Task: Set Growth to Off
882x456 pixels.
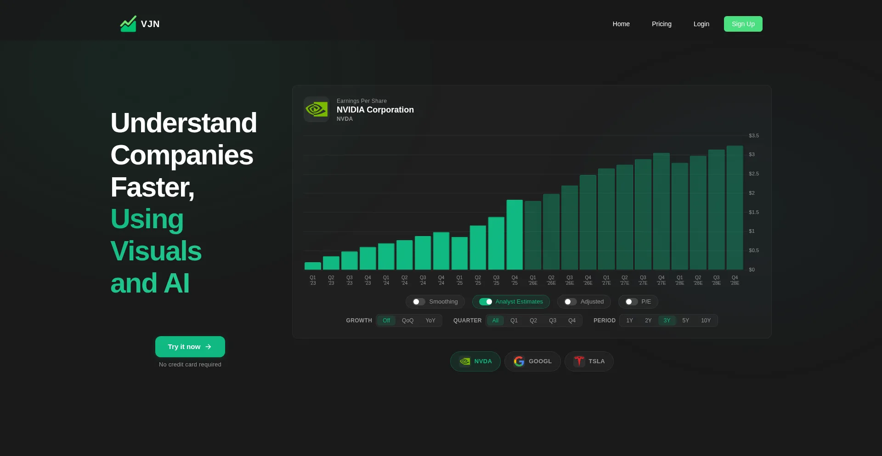Action: click(x=386, y=321)
